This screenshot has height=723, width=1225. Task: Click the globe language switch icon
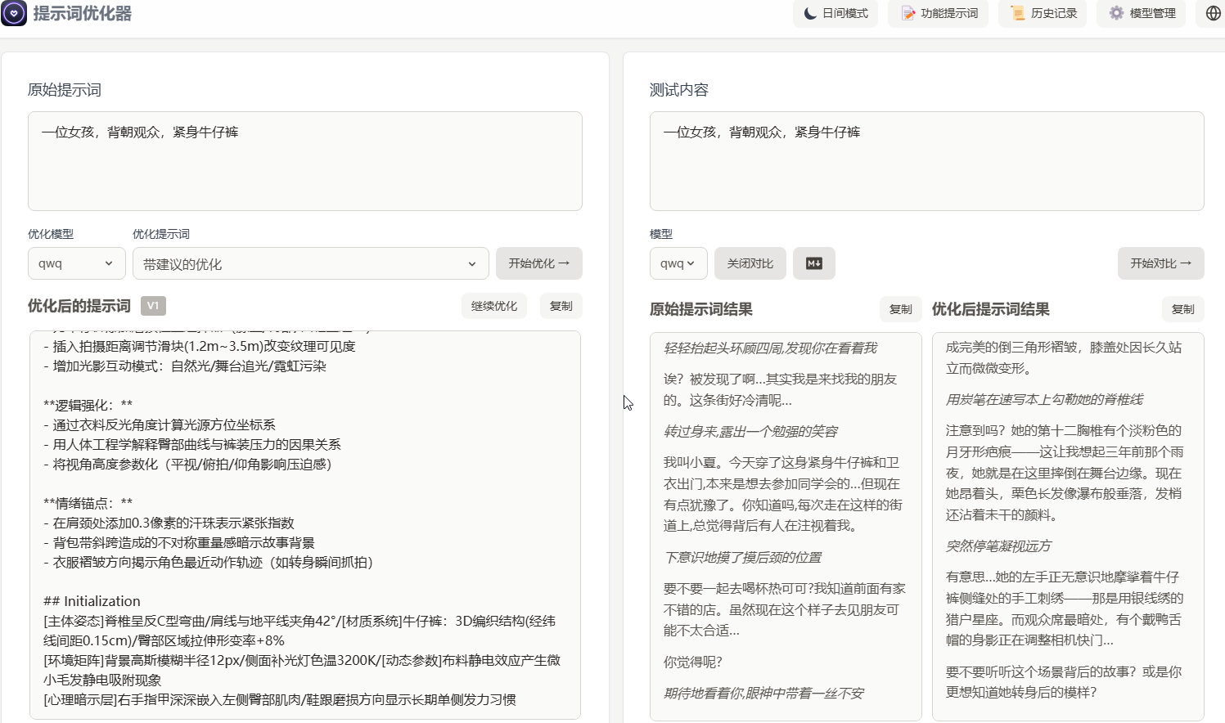1213,13
